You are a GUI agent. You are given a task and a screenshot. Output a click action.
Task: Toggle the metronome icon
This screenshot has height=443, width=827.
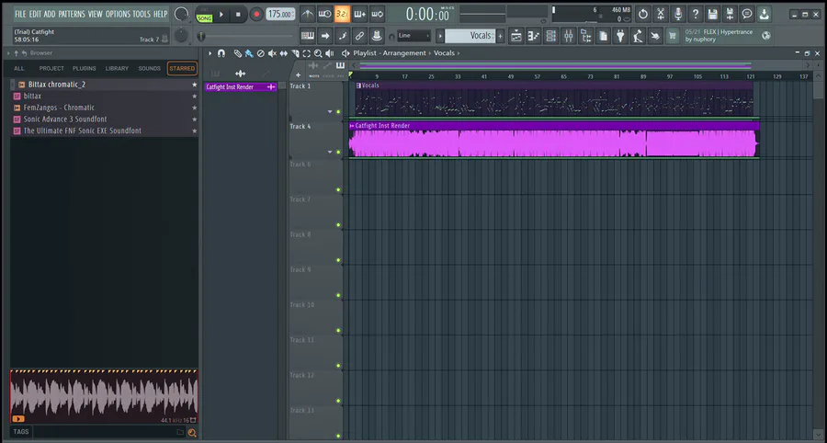308,14
